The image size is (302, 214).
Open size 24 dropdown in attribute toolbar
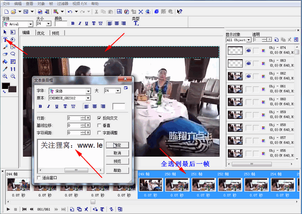pos(48,24)
